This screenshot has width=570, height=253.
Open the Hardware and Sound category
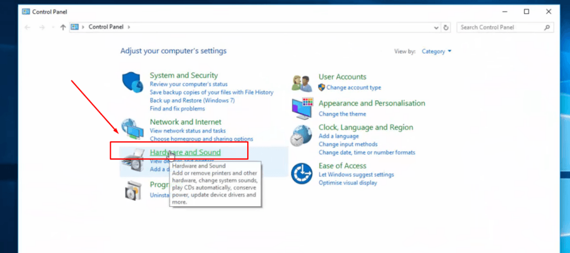click(185, 152)
